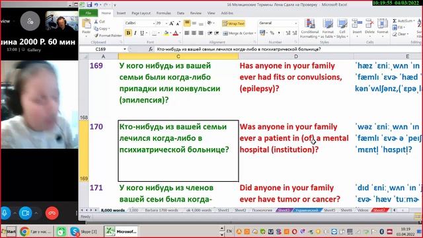Image resolution: width=423 pixels, height=238 pixels.
Task: Toggle Wrap Text for the cell
Action: 233,24
